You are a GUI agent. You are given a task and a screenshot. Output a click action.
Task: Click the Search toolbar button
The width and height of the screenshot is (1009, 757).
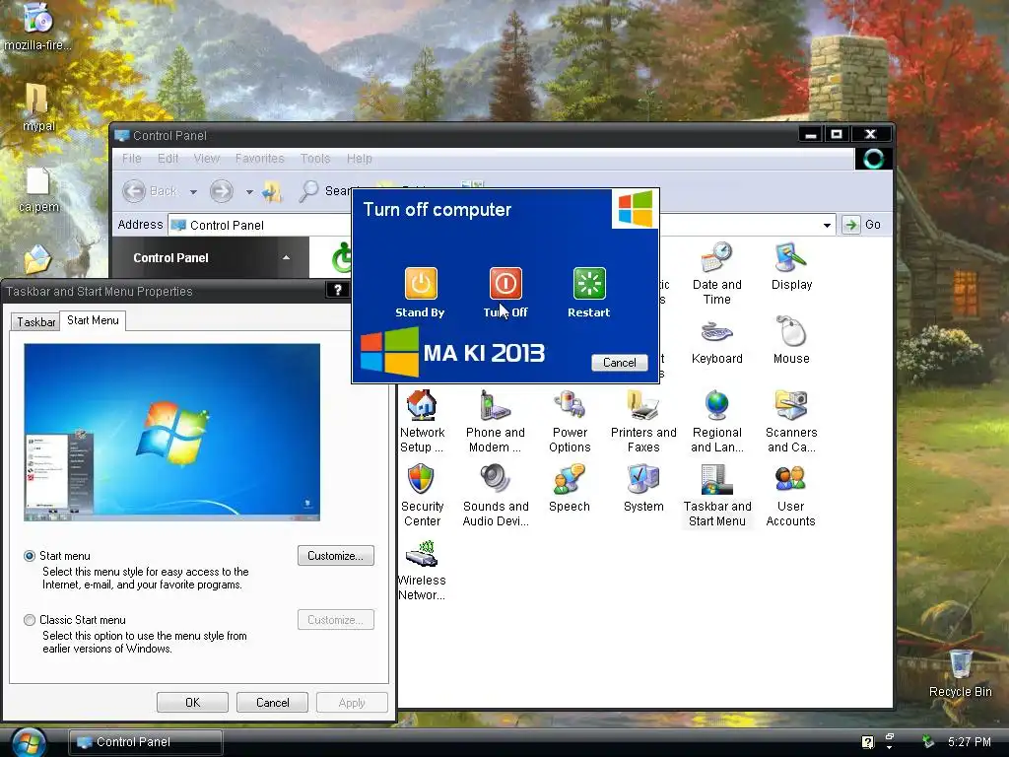(x=325, y=191)
